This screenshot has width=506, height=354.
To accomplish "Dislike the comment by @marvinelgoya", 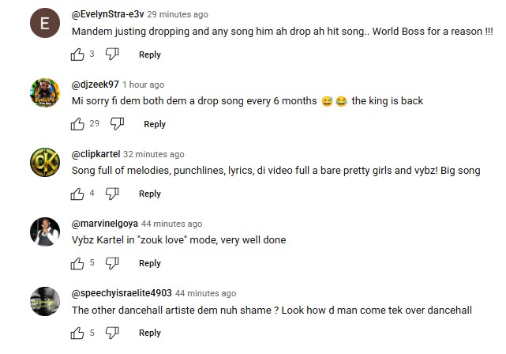I will point(112,263).
